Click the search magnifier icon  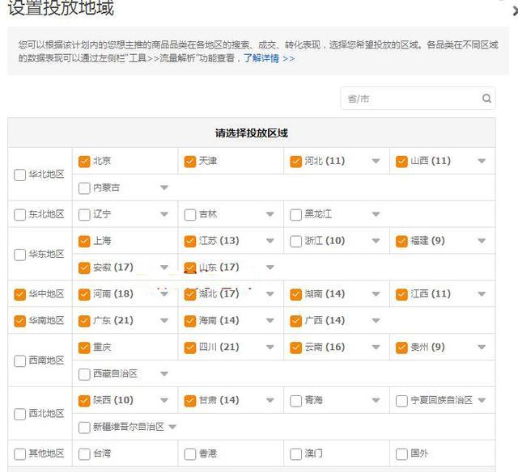[x=486, y=99]
